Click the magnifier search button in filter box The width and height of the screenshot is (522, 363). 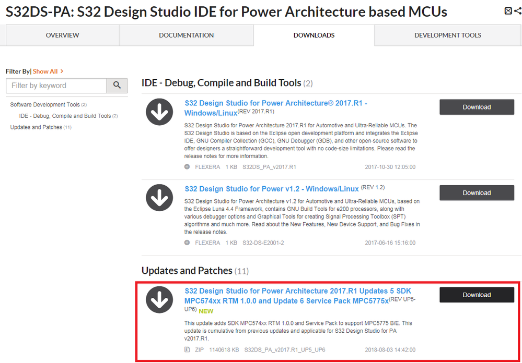(117, 86)
